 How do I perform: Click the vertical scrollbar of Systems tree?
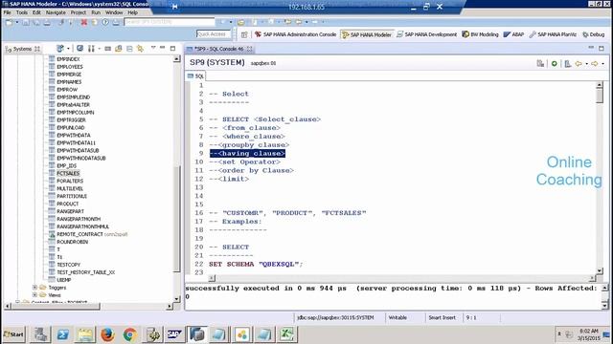pos(176,219)
